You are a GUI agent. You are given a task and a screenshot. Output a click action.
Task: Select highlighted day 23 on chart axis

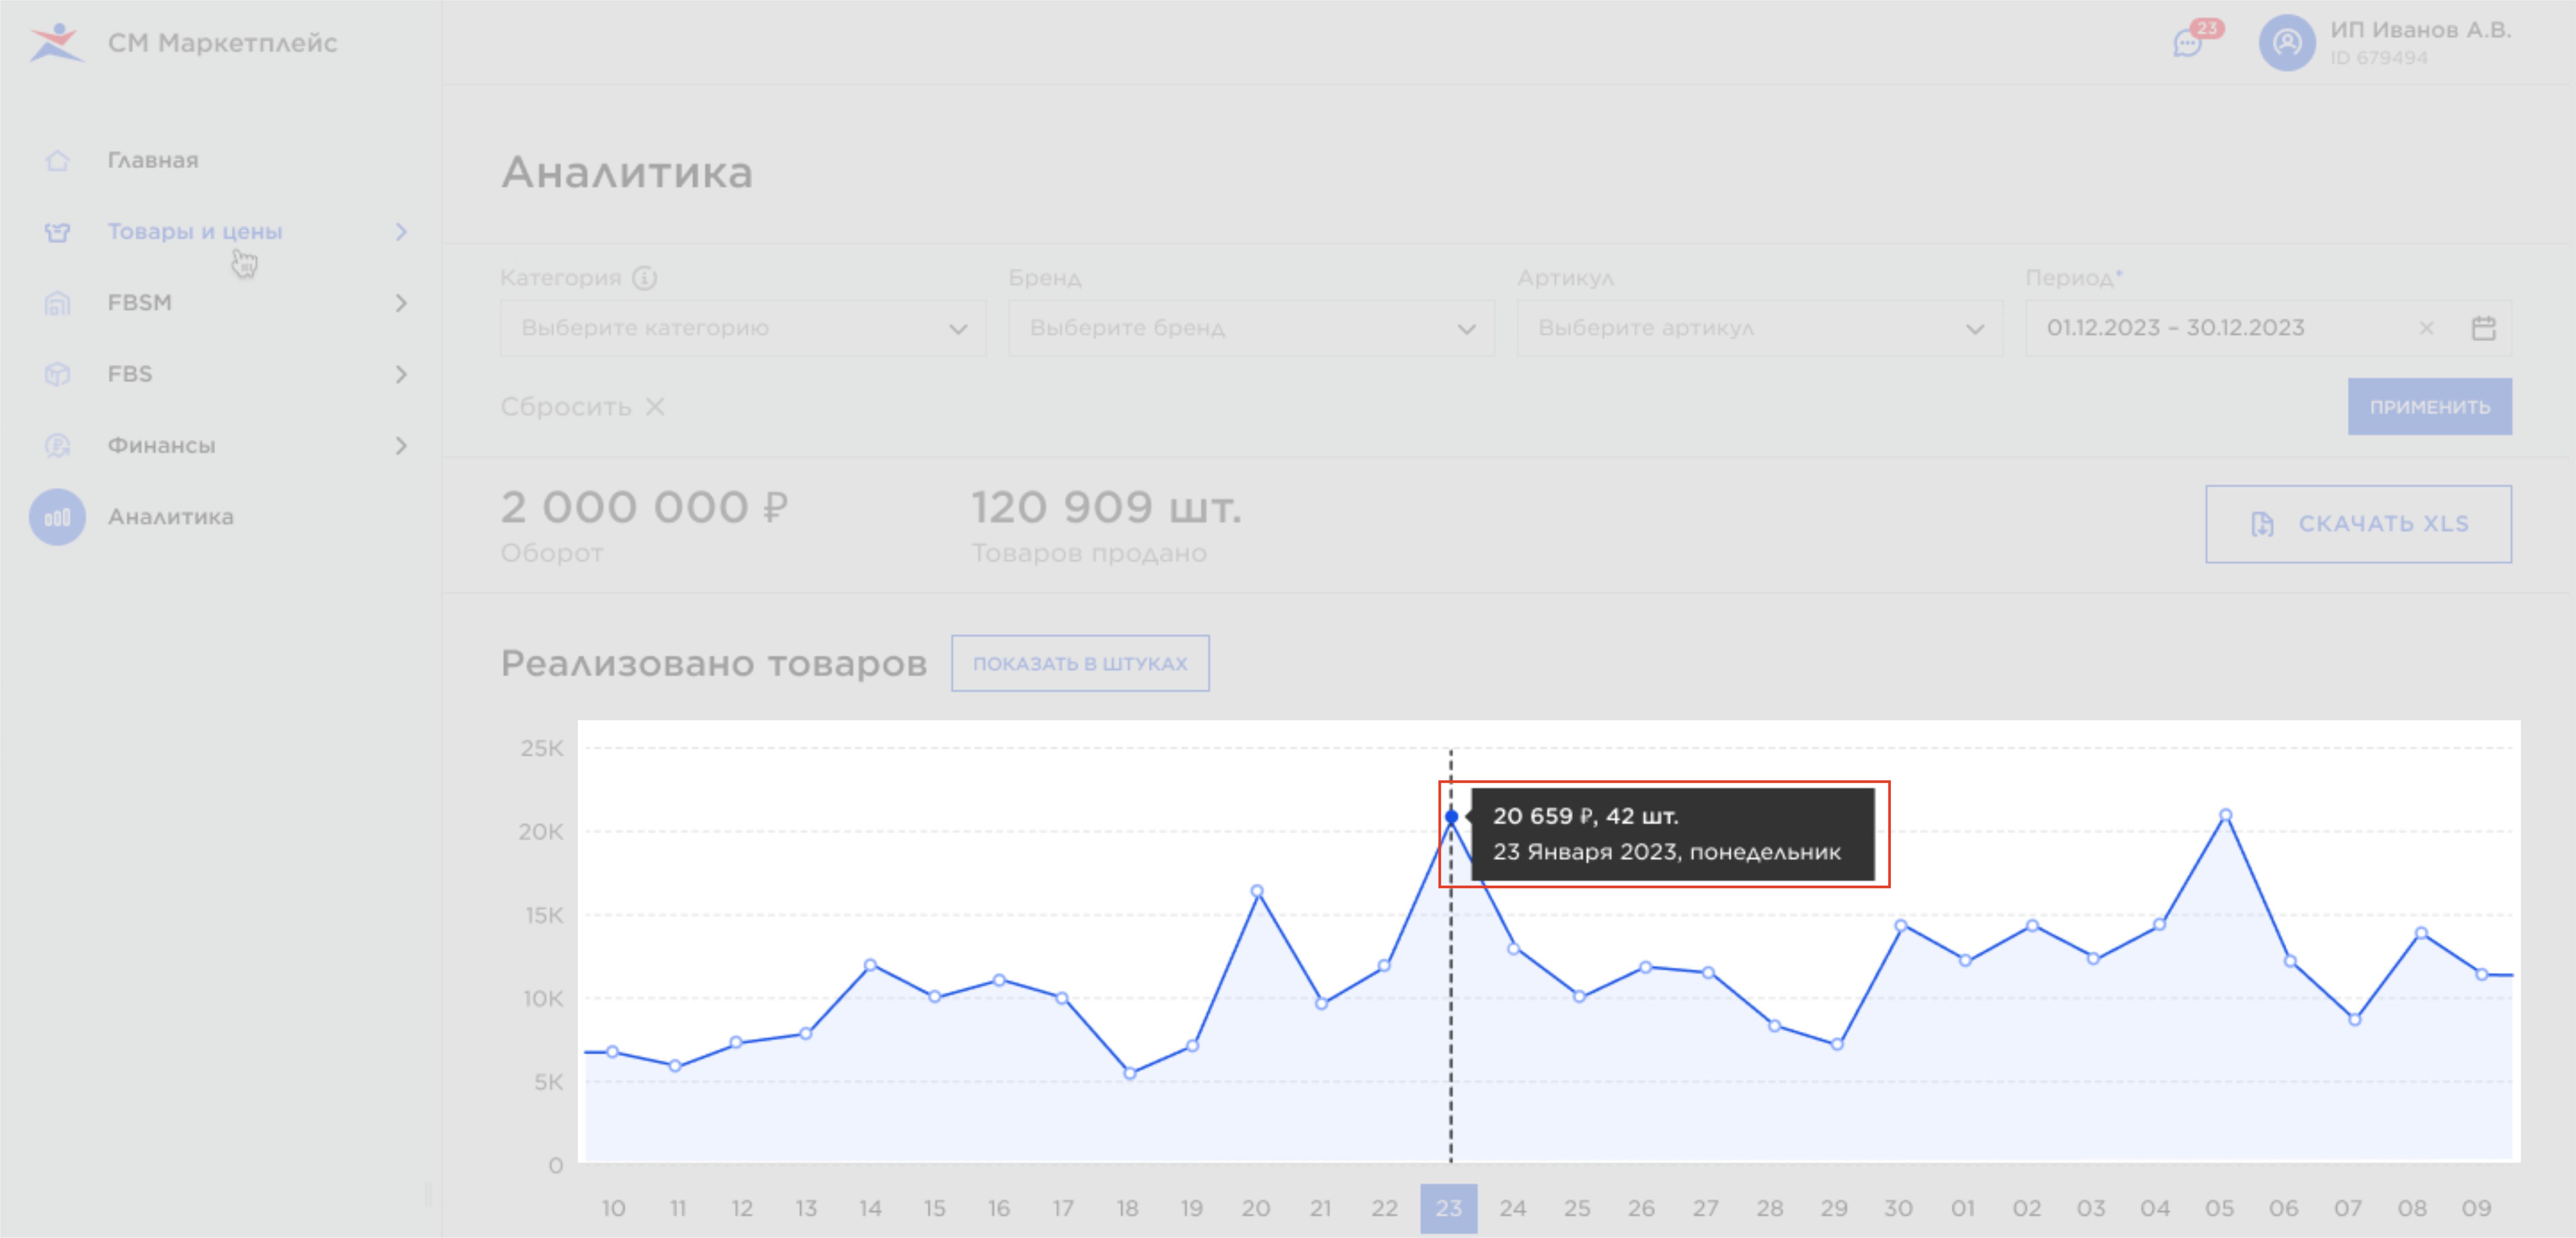[1448, 1208]
